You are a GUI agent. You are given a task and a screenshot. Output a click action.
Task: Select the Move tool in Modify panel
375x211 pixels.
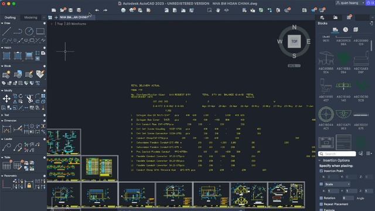click(x=6, y=98)
